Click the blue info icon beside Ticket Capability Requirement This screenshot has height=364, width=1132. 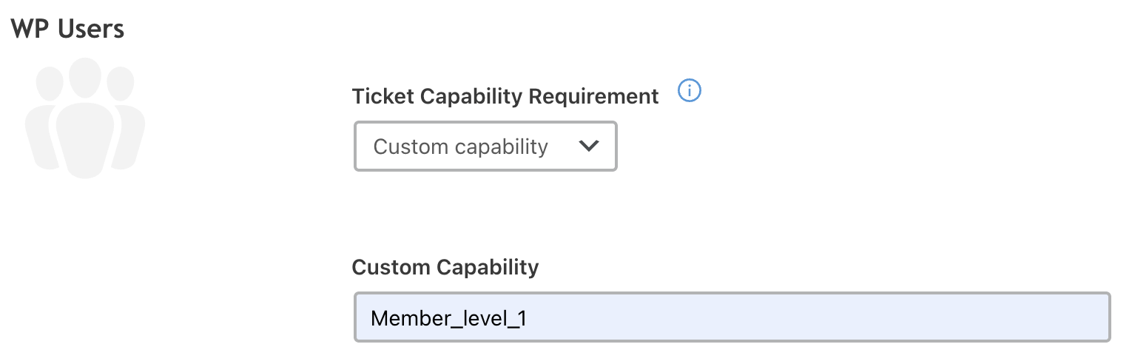(690, 92)
